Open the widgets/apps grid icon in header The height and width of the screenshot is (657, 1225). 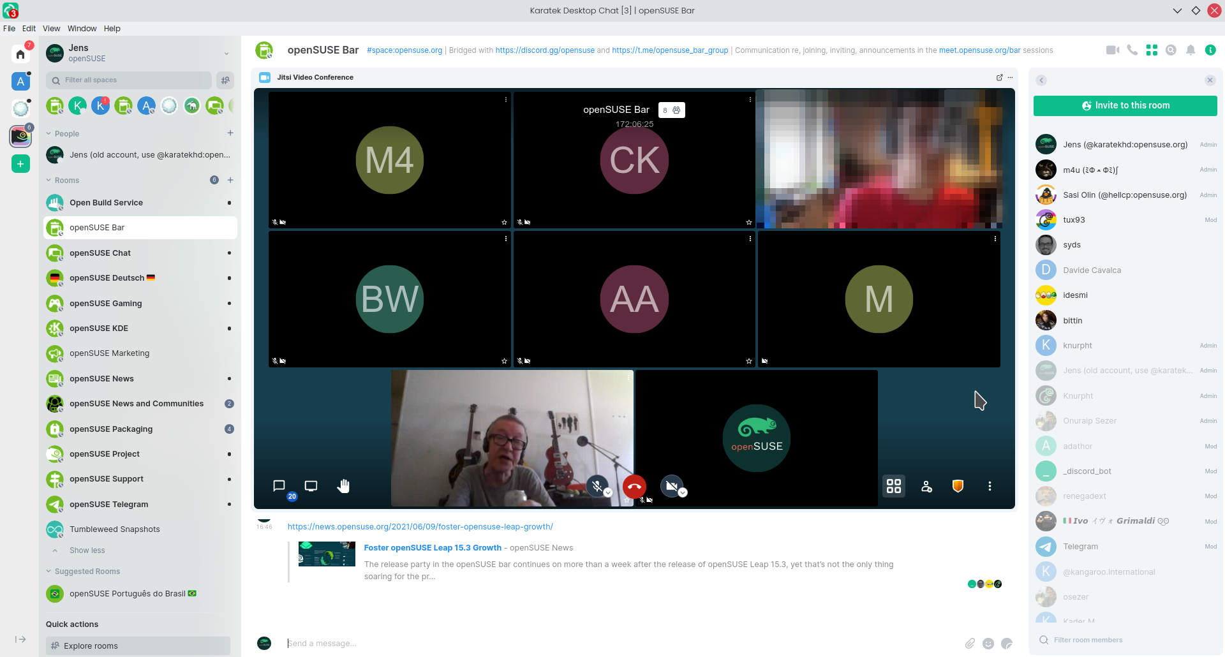1152,50
